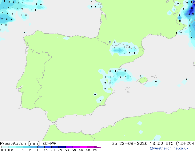This screenshot has height=151, width=195.
Task: Click the '(12+204)' forecast step text
Action: point(185,144)
